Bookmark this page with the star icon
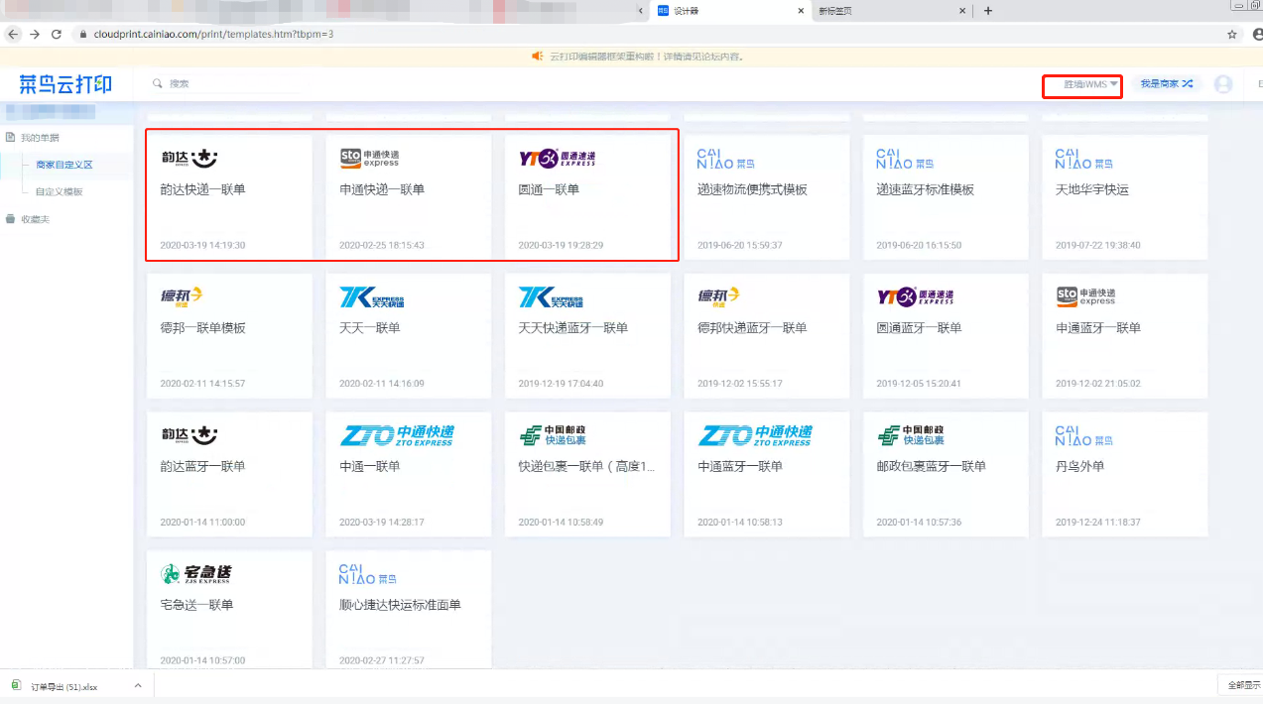Viewport: 1263px width, 704px height. pos(1232,34)
